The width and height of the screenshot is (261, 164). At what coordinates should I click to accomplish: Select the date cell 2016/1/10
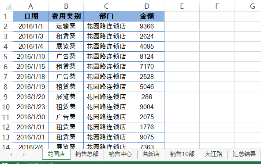click(30, 57)
